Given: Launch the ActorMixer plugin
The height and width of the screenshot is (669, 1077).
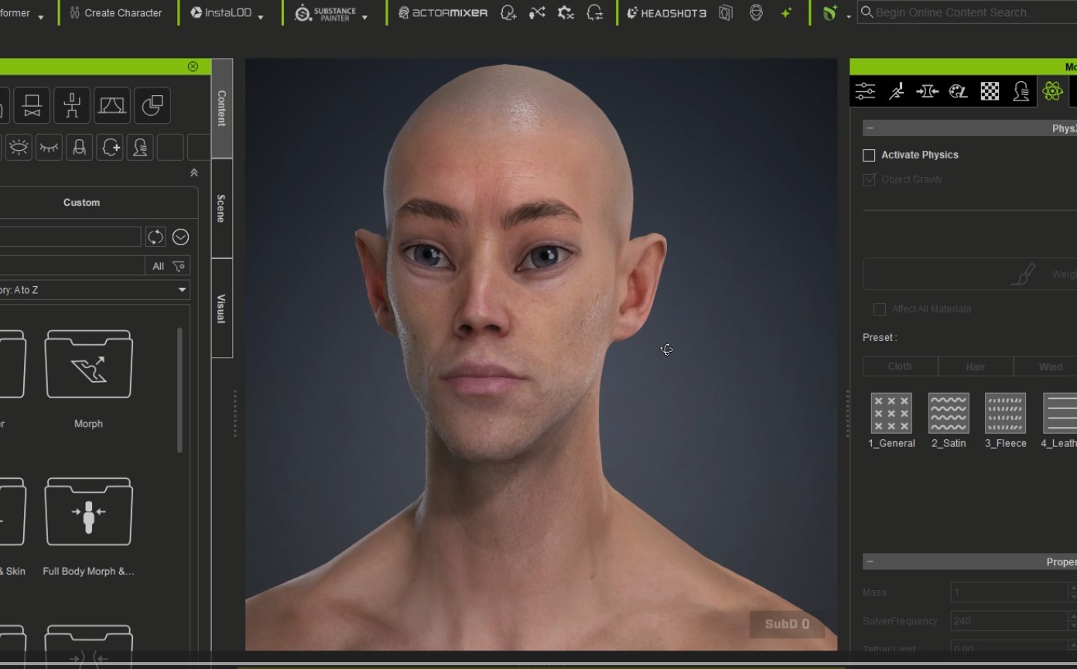Looking at the screenshot, I should point(443,13).
